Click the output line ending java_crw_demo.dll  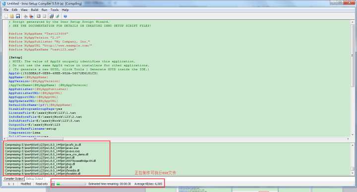[x=47, y=154]
